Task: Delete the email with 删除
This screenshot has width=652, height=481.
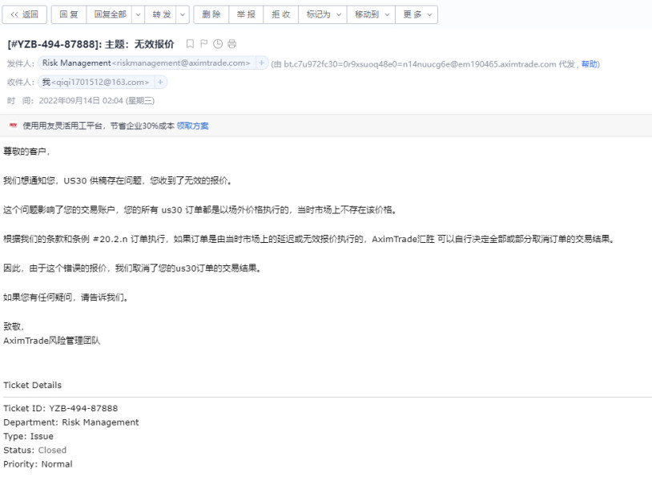Action: [211, 14]
